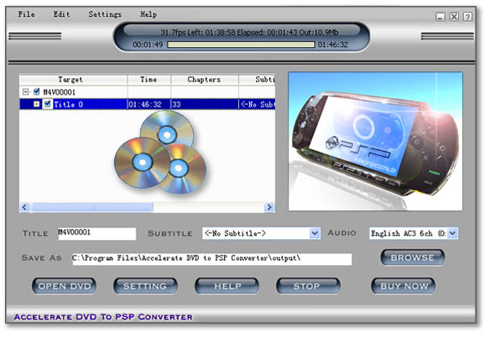Select the Title 0 row
The image size is (485, 364).
pyautogui.click(x=147, y=104)
